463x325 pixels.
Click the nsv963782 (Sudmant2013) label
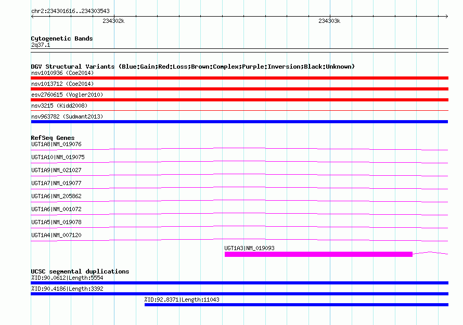[67, 116]
